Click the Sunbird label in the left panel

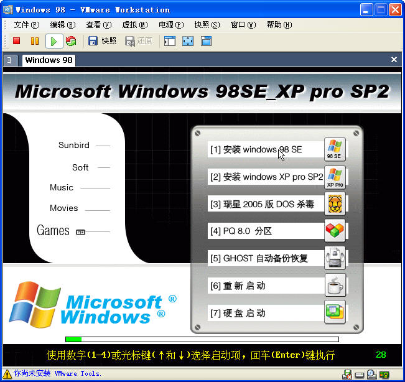[74, 145]
